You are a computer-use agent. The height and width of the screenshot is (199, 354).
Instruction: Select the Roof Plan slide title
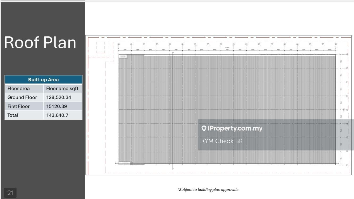(x=40, y=42)
